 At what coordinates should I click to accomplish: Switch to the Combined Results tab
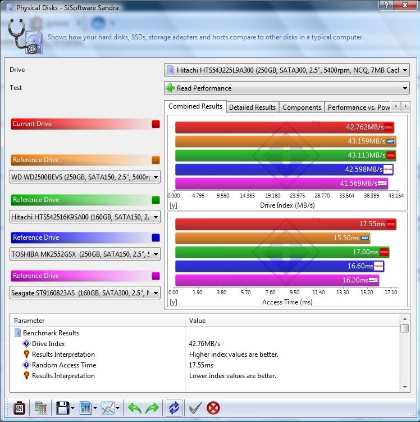(195, 106)
